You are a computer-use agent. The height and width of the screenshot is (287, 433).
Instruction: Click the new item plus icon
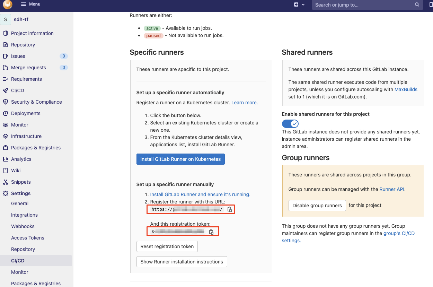pos(296,5)
